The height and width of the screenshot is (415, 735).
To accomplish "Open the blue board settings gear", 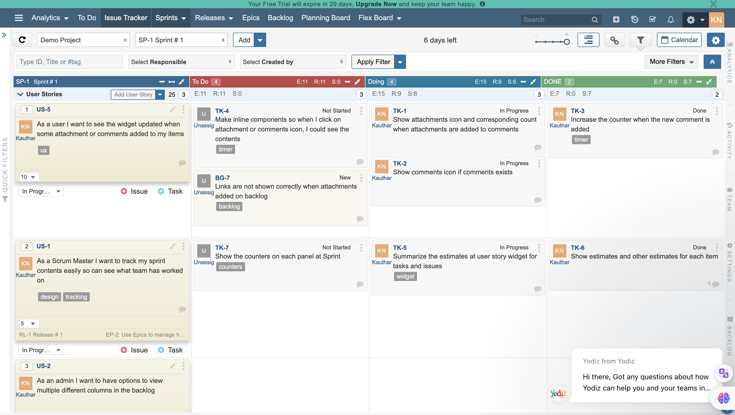I will coord(715,40).
